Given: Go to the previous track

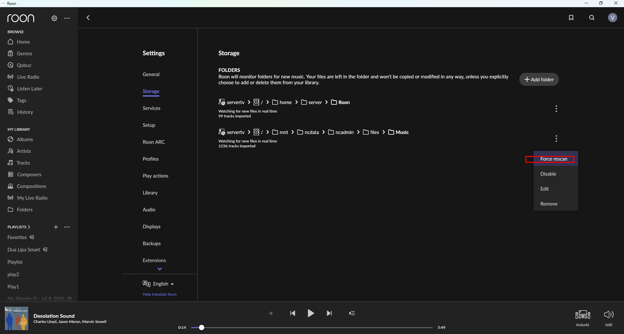Looking at the screenshot, I should point(293,313).
